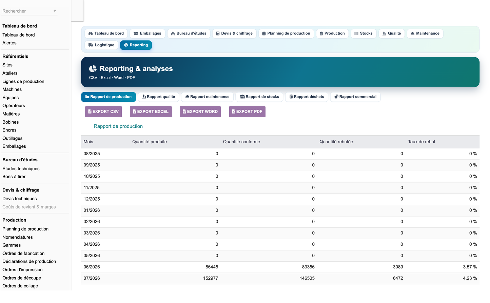This screenshot has width=490, height=303.
Task: Expand the Rechercher dropdown arrow
Action: click(55, 11)
